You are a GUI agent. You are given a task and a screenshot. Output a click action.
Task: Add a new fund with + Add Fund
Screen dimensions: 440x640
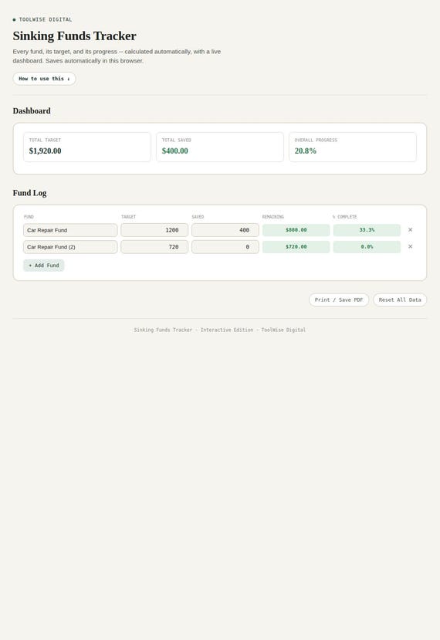(x=44, y=266)
